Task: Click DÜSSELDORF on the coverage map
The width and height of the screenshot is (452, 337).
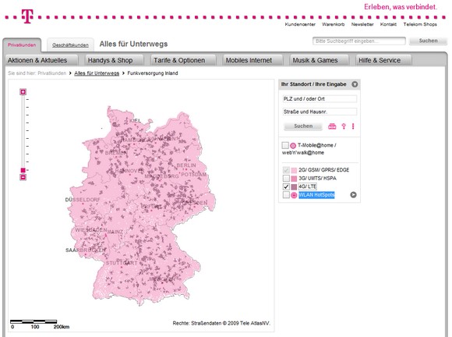Action: click(82, 200)
